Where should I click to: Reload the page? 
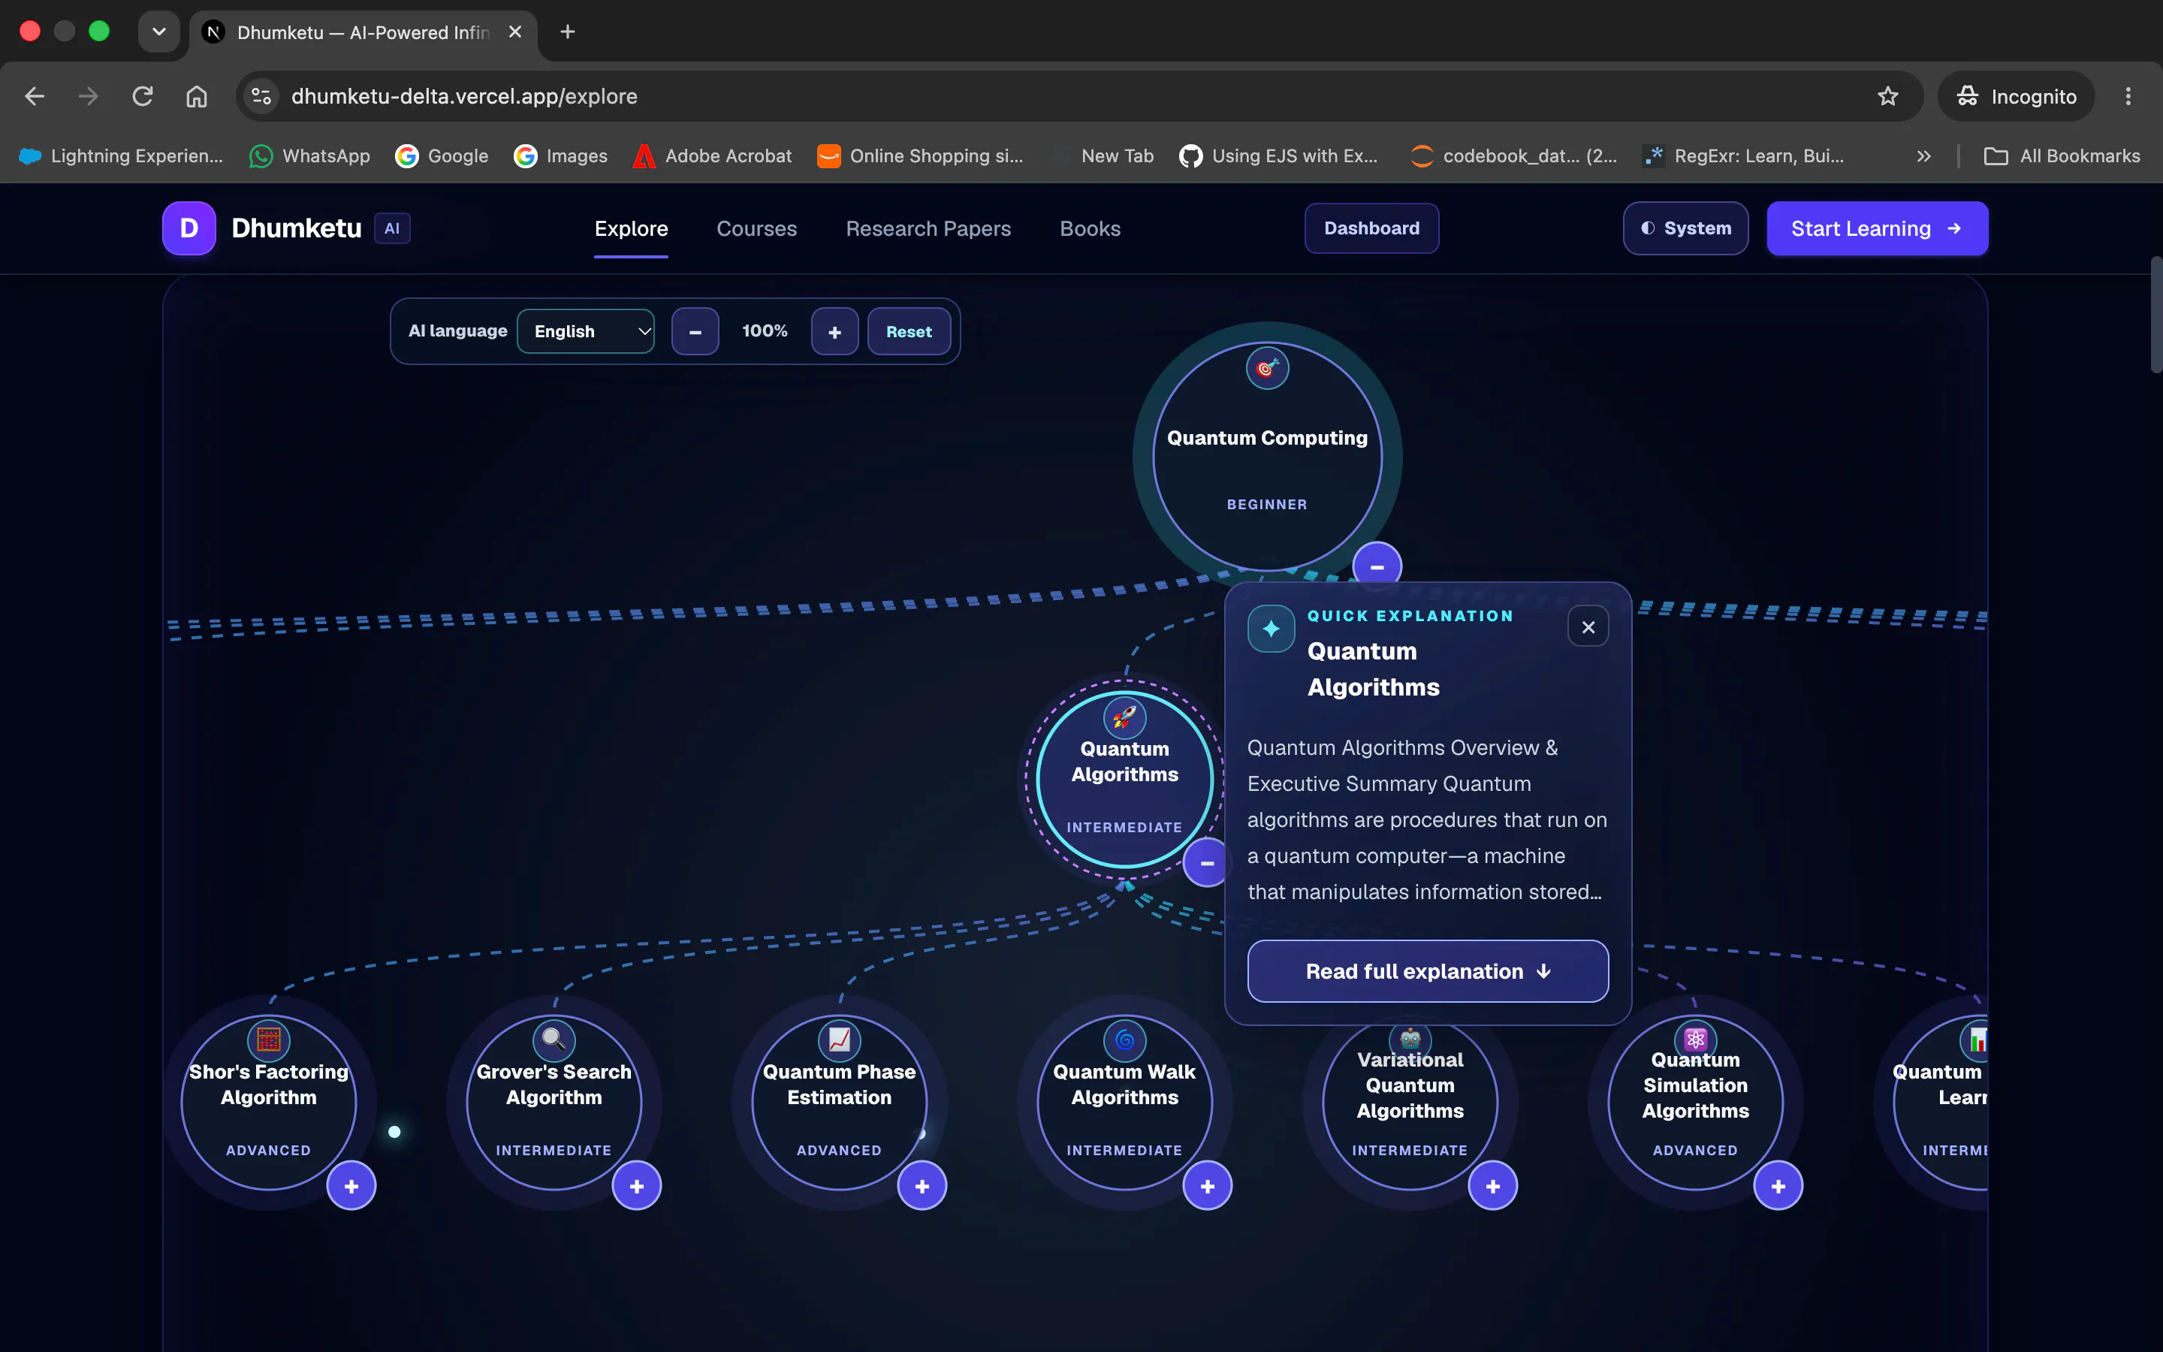tap(142, 97)
